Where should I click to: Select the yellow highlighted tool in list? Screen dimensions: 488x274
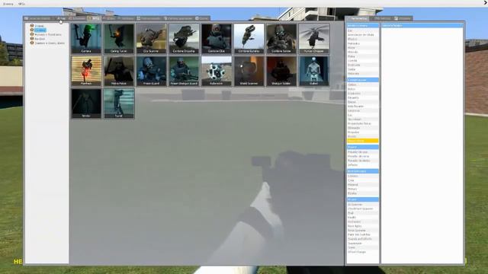tap(363, 141)
